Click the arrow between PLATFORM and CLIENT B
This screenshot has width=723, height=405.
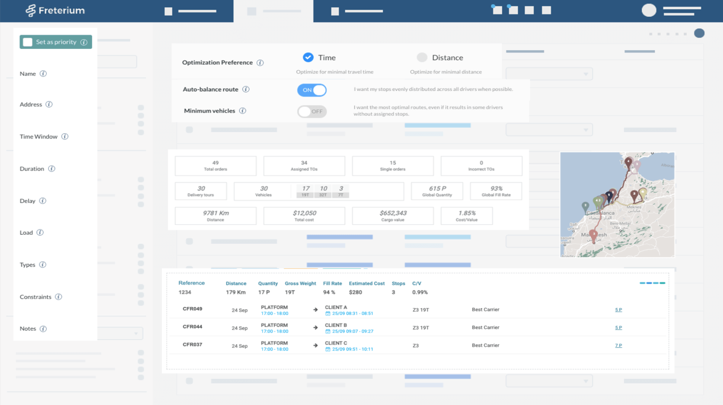click(315, 328)
